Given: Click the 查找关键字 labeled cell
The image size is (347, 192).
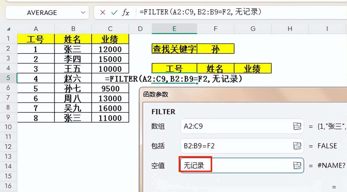Looking at the screenshot, I should tap(174, 49).
